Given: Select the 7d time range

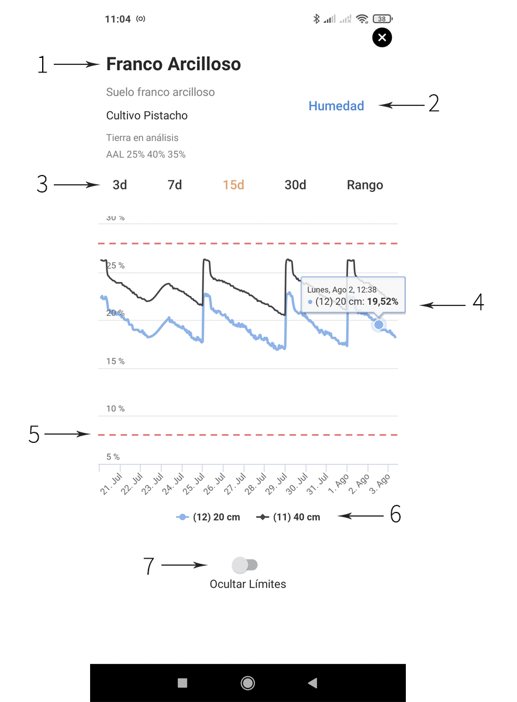Looking at the screenshot, I should click(x=174, y=185).
